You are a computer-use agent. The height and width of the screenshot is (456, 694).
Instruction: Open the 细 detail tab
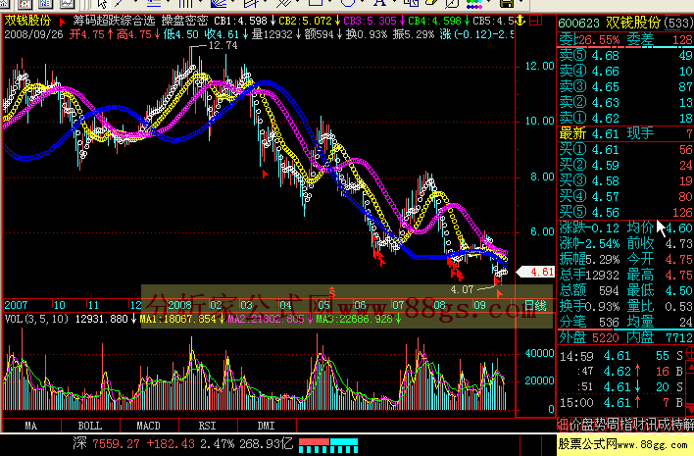pyautogui.click(x=562, y=425)
